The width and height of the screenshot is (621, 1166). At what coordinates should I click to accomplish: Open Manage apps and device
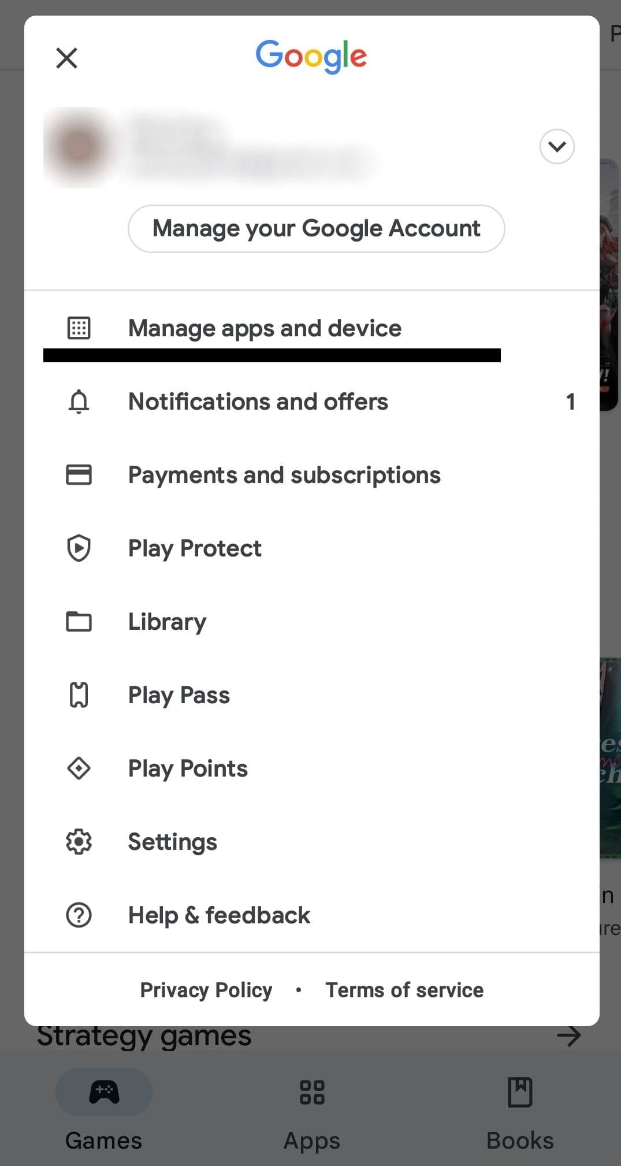pyautogui.click(x=265, y=328)
